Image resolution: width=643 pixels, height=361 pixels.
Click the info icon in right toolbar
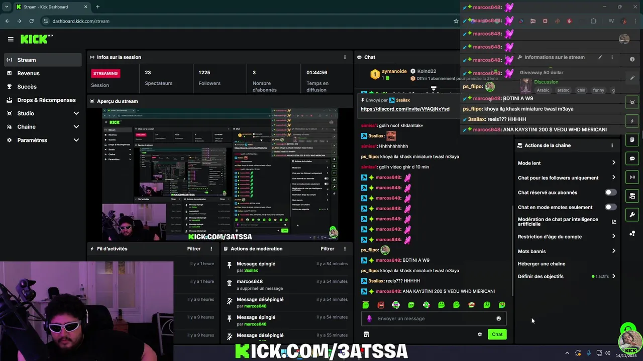[x=632, y=59]
